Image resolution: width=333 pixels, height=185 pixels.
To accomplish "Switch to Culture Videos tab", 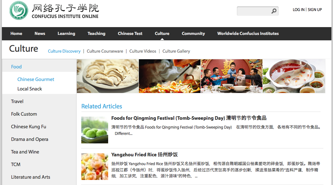I will (x=143, y=51).
